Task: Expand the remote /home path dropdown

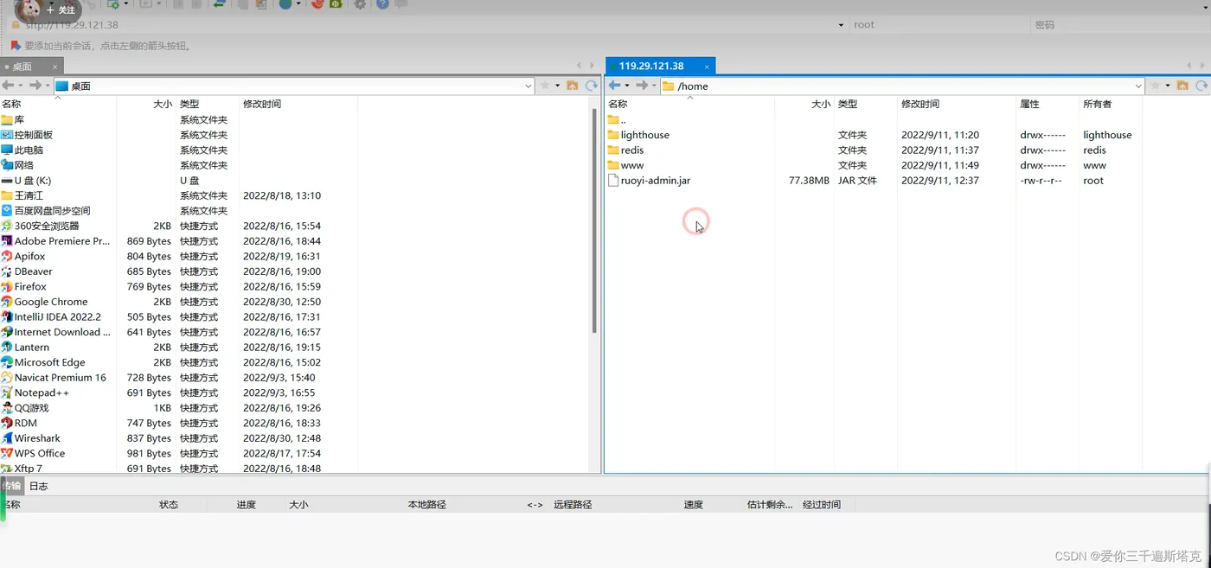Action: 1138,86
